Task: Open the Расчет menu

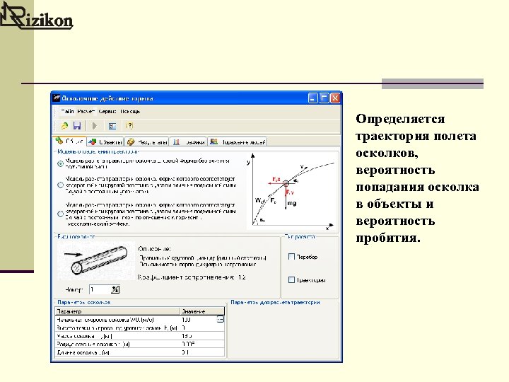Action: (x=86, y=112)
